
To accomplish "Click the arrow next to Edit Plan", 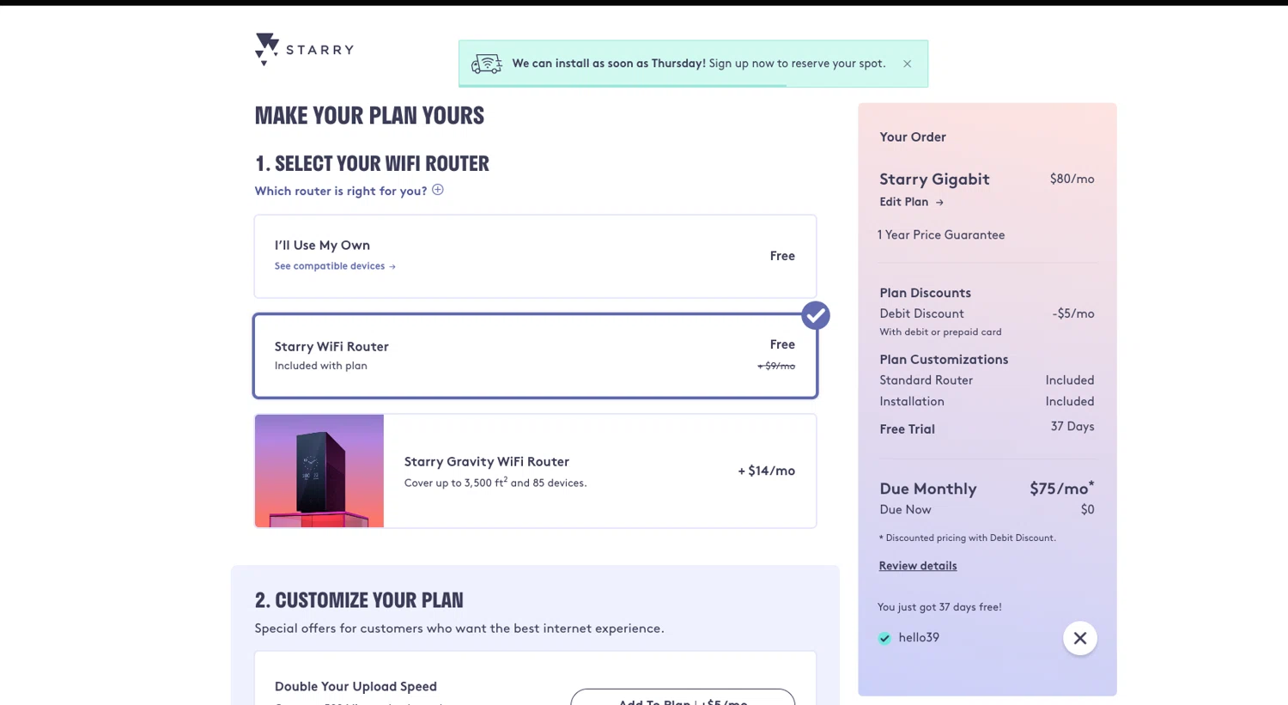I will point(939,203).
